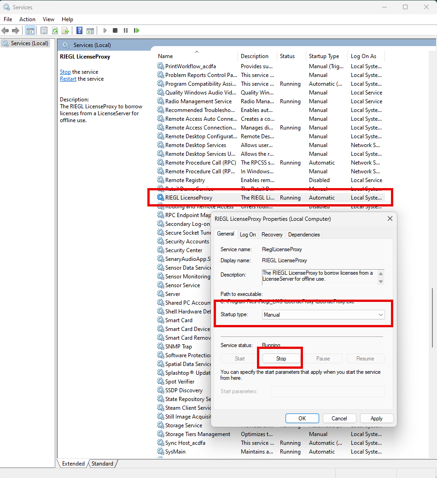Open the Startup type dropdown
The width and height of the screenshot is (437, 478).
323,315
